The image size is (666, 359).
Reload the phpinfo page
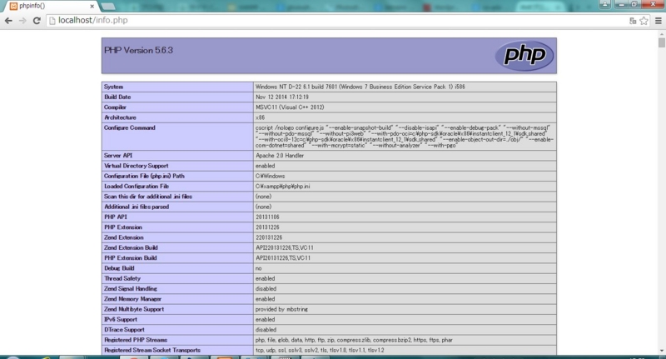pos(37,20)
